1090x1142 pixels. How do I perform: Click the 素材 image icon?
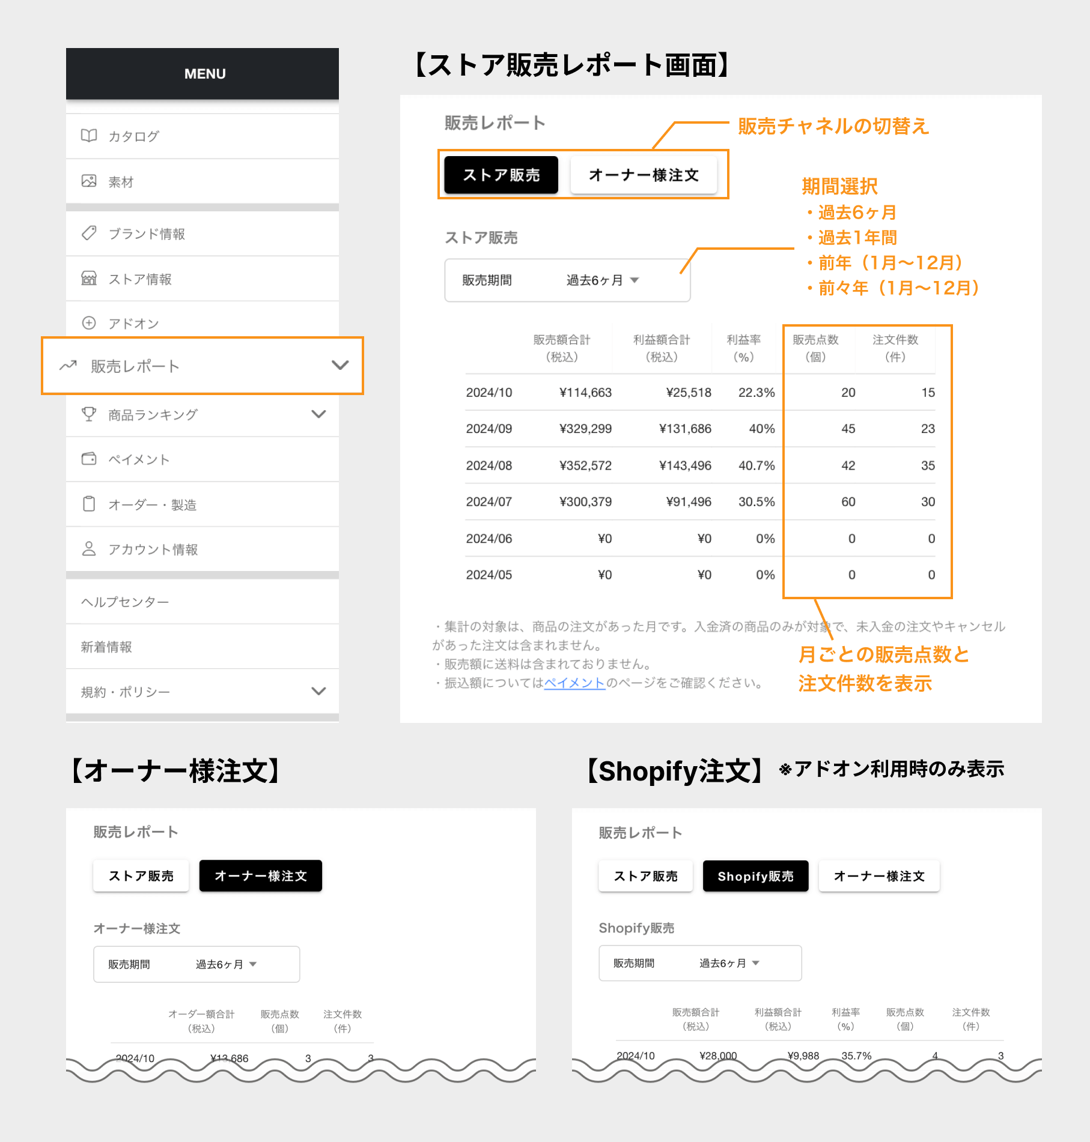(x=89, y=181)
